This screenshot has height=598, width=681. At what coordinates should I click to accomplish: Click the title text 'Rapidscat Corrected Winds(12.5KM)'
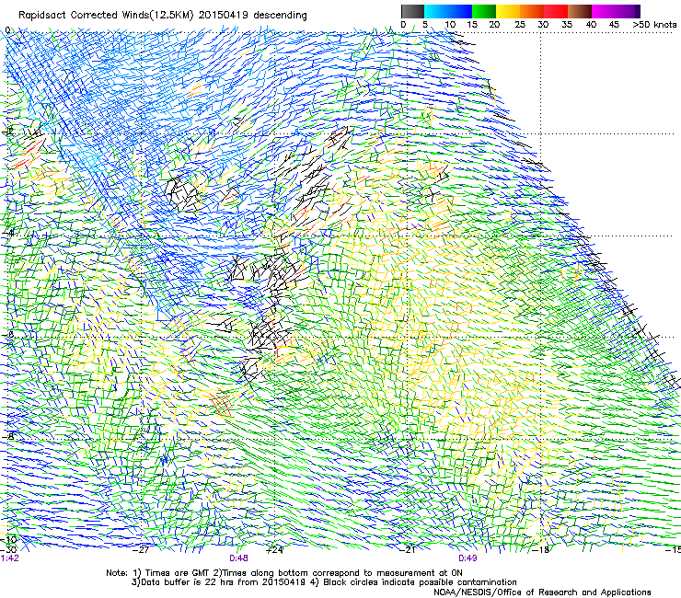[106, 16]
